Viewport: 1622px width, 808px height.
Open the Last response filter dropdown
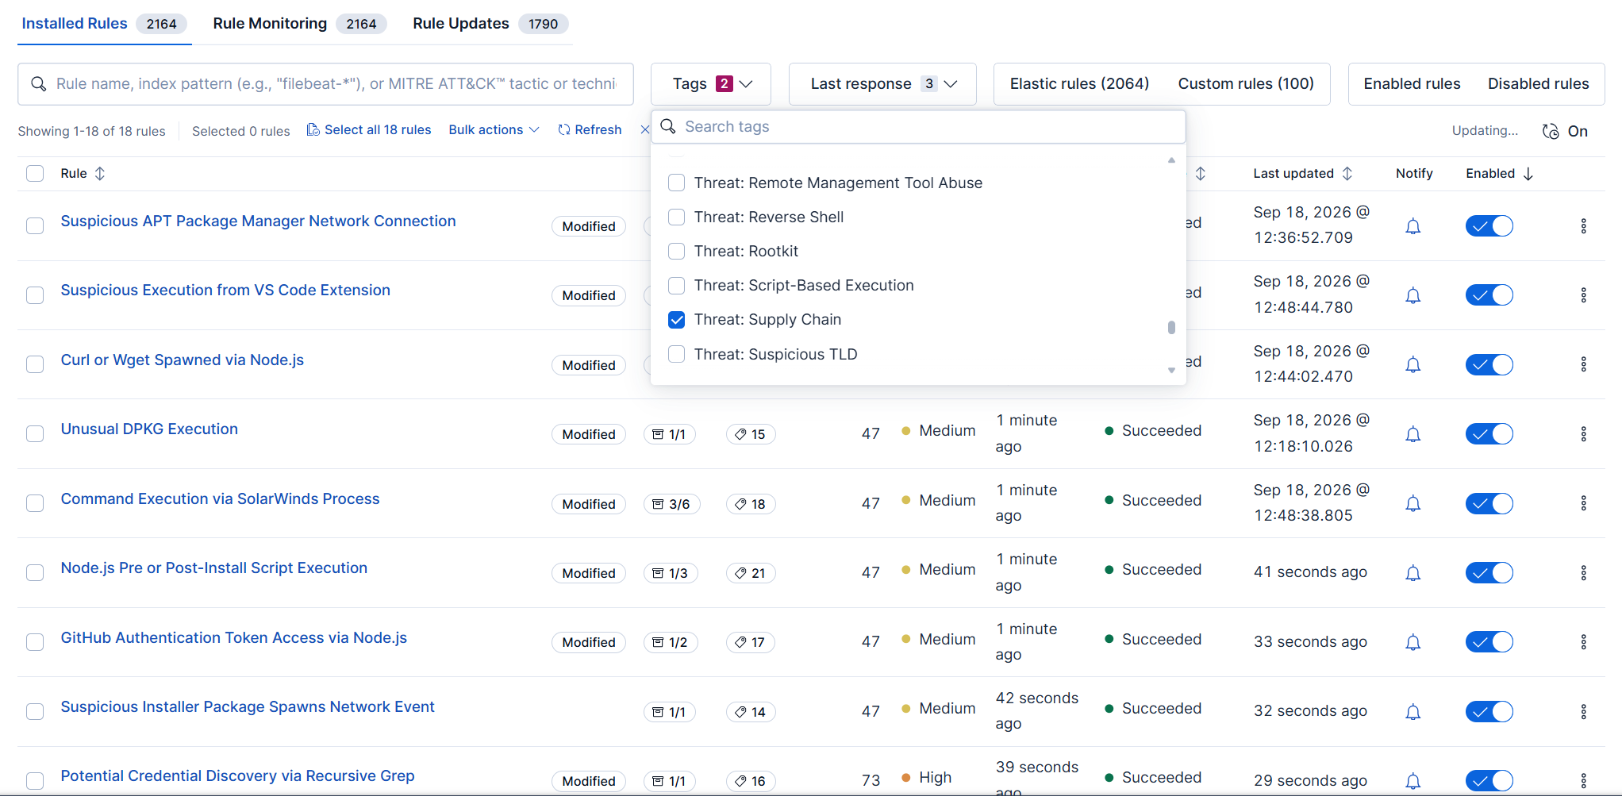pyautogui.click(x=882, y=84)
